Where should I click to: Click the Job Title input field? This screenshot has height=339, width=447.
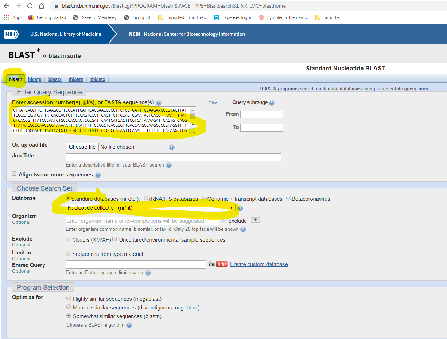pyautogui.click(x=173, y=157)
